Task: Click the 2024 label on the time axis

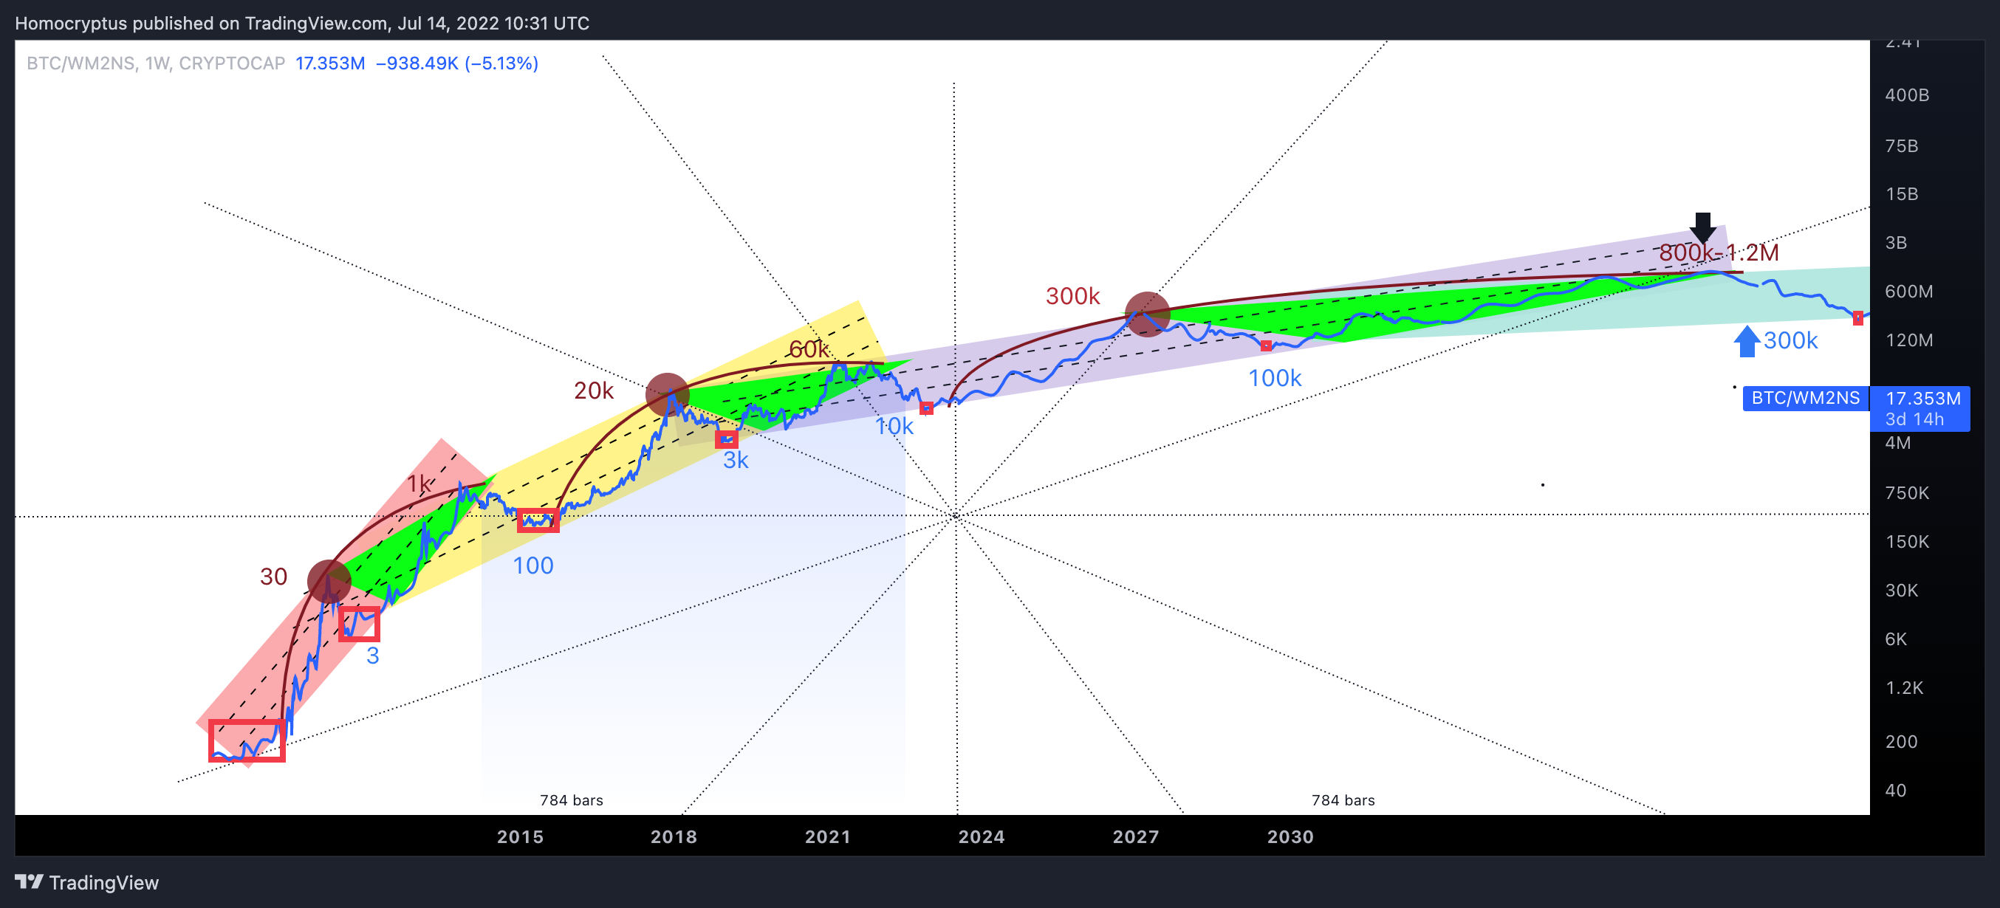Action: click(982, 836)
